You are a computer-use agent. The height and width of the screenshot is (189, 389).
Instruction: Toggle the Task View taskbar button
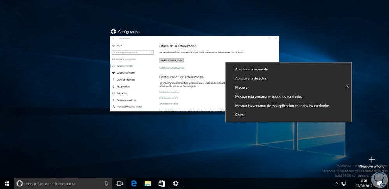(x=119, y=183)
